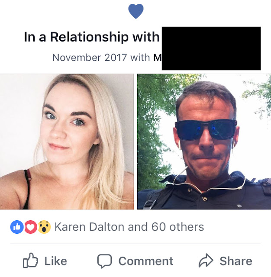
Task: Click the black redacted name box
Action: (x=211, y=48)
